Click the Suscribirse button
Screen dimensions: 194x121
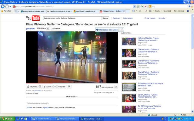(x=56, y=28)
